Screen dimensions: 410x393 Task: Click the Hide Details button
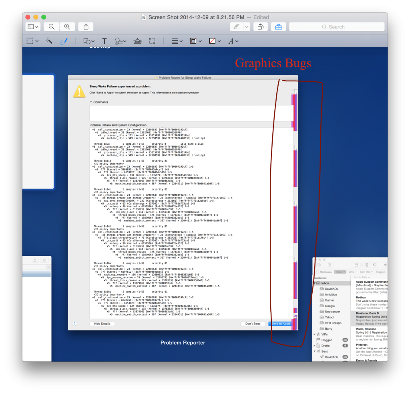click(102, 324)
